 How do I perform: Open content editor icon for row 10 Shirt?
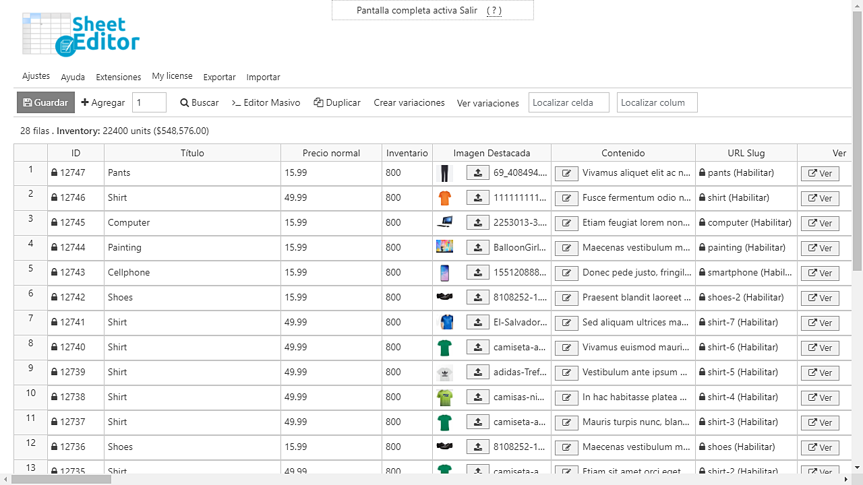(x=566, y=397)
